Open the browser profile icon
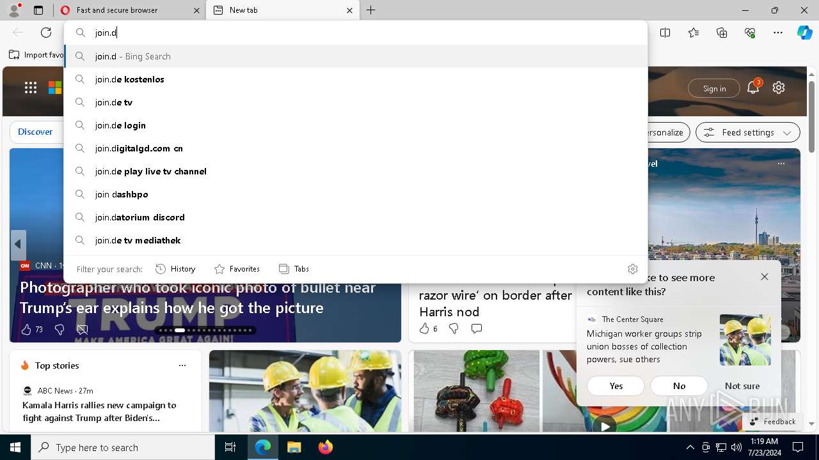This screenshot has height=460, width=819. (x=14, y=10)
